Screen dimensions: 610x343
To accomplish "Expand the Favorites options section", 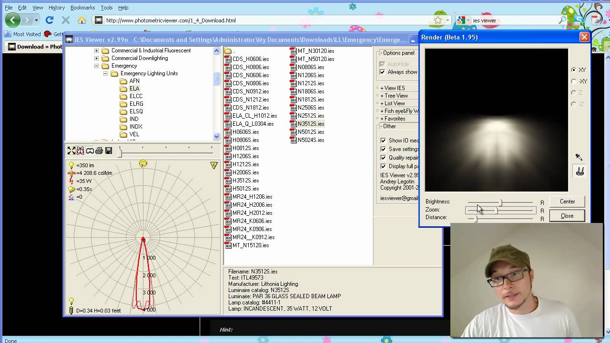I will [x=393, y=119].
